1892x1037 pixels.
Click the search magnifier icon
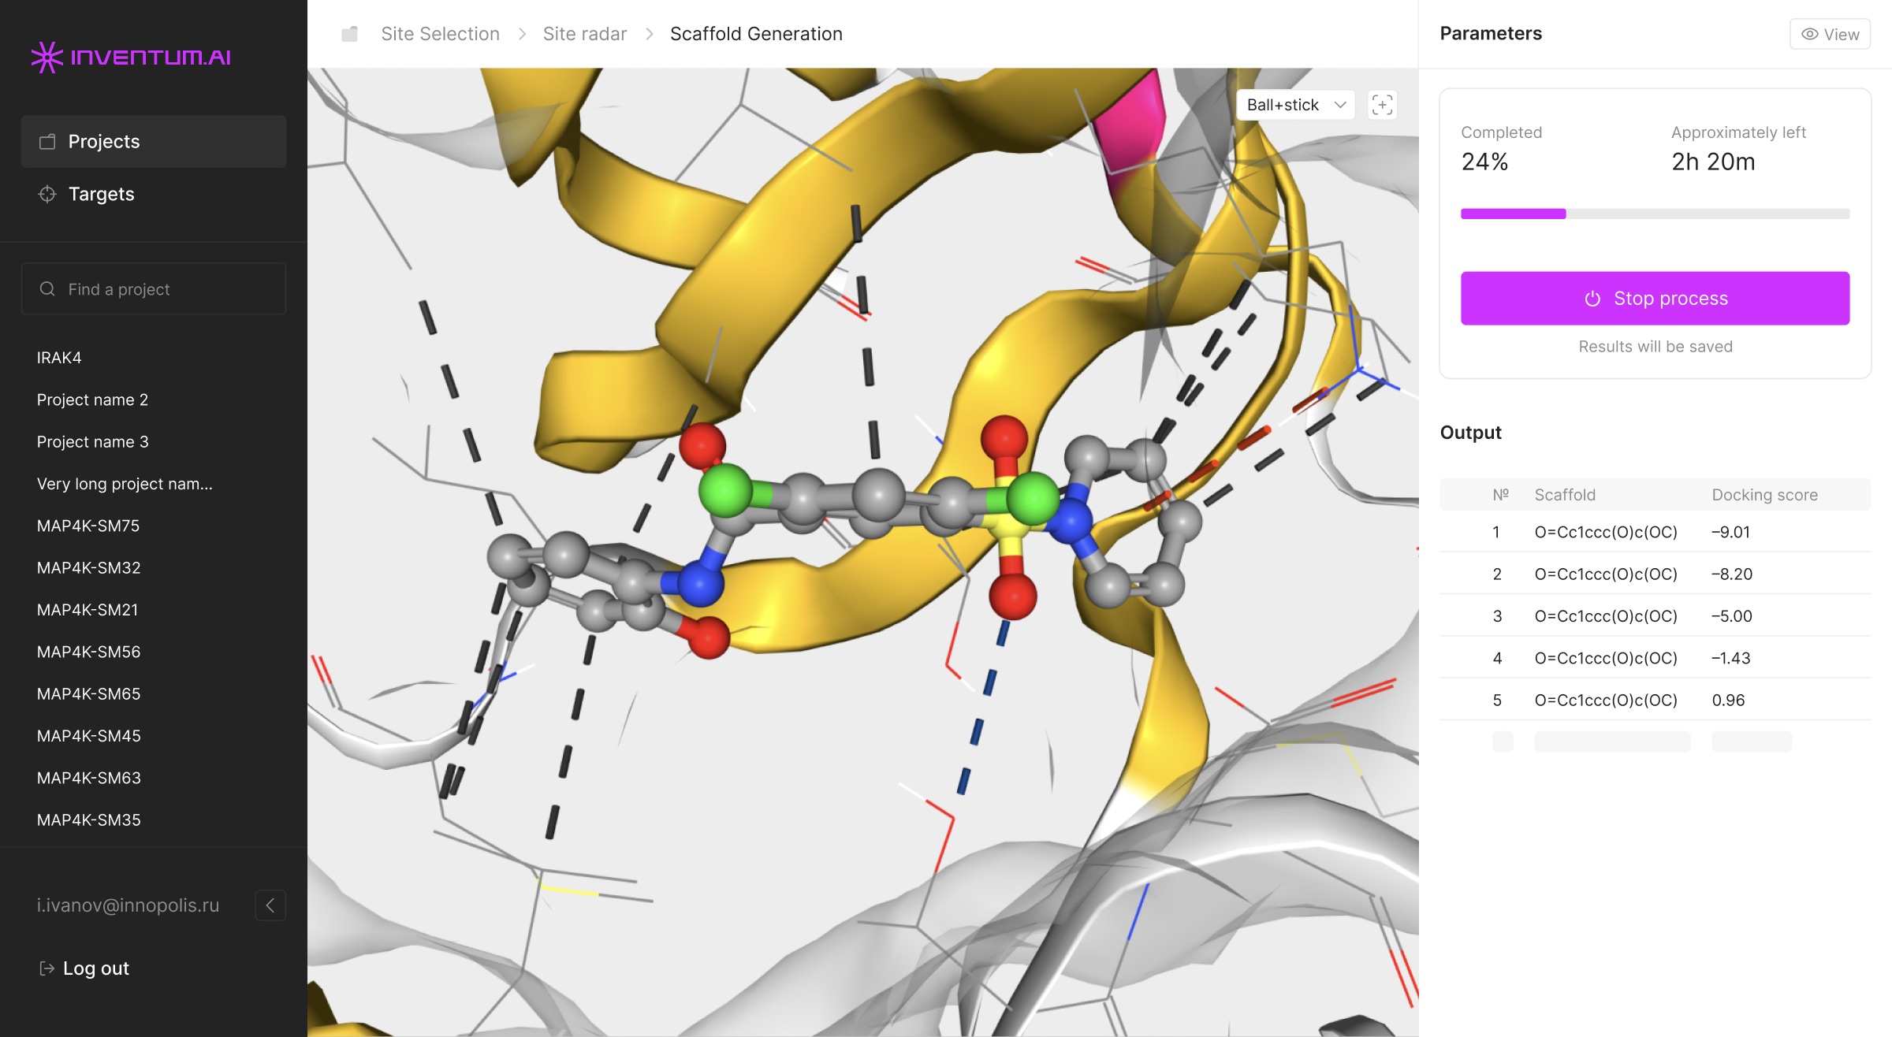tap(47, 289)
